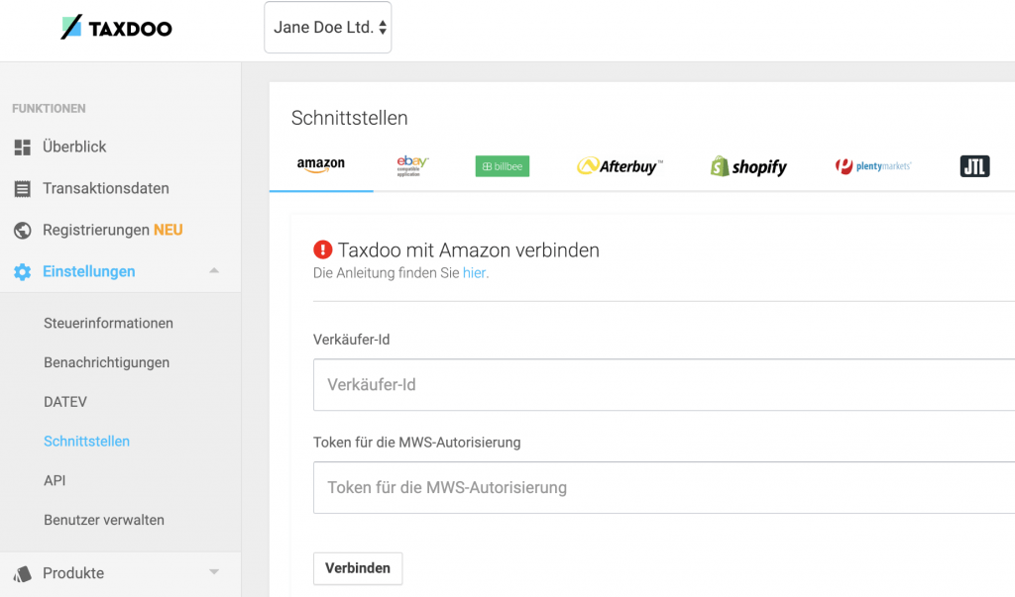Open Steuerinformationen settings
The image size is (1015, 597).
[108, 323]
